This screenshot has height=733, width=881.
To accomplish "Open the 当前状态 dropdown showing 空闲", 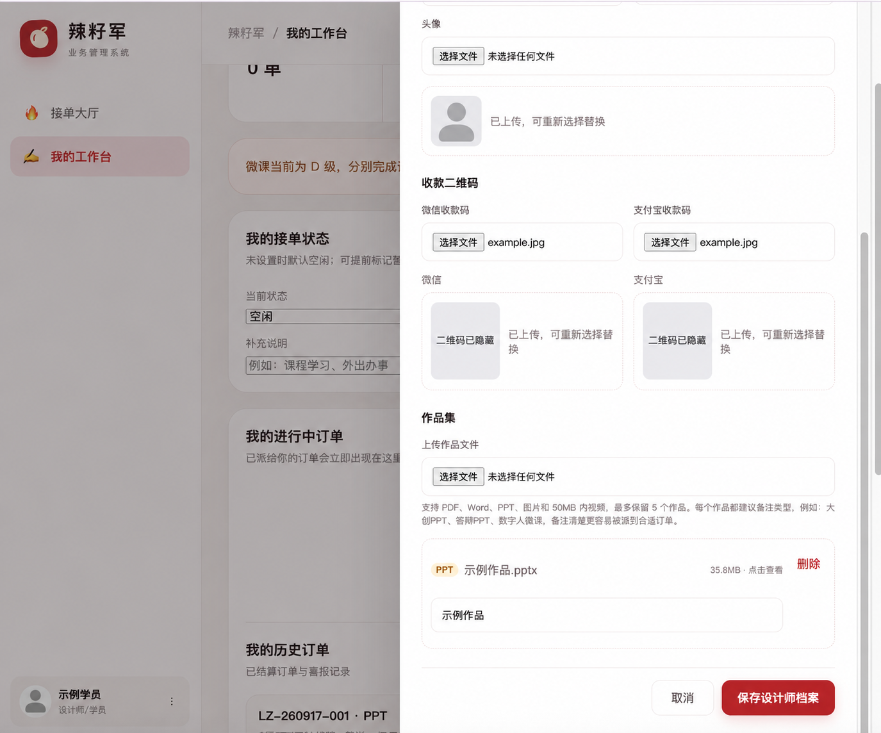I will point(323,317).
